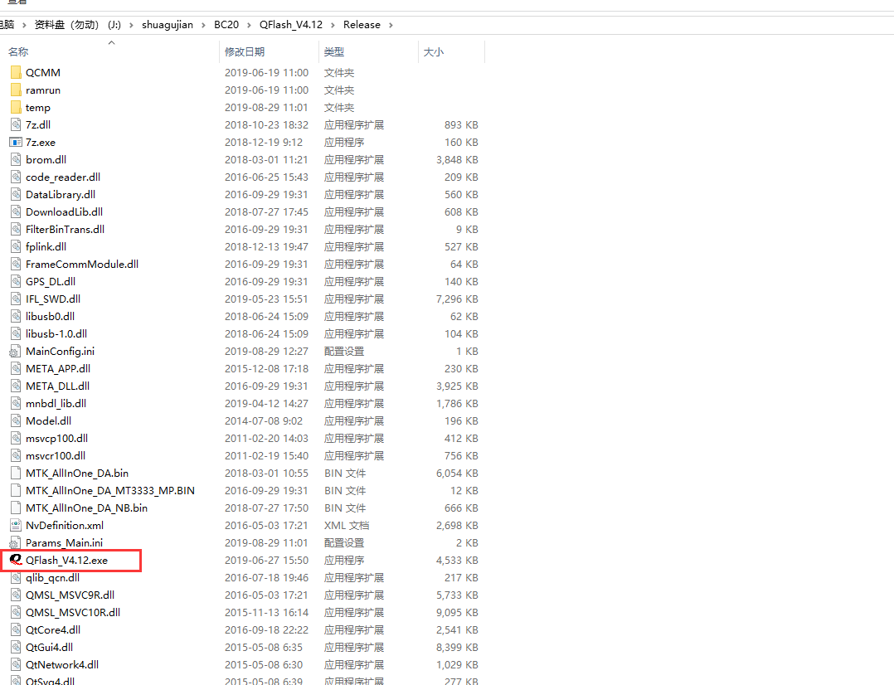Screen dimensions: 894x685
Task: Click the MTK_AllInOne_DA_NB.bin file icon
Action: 16,508
